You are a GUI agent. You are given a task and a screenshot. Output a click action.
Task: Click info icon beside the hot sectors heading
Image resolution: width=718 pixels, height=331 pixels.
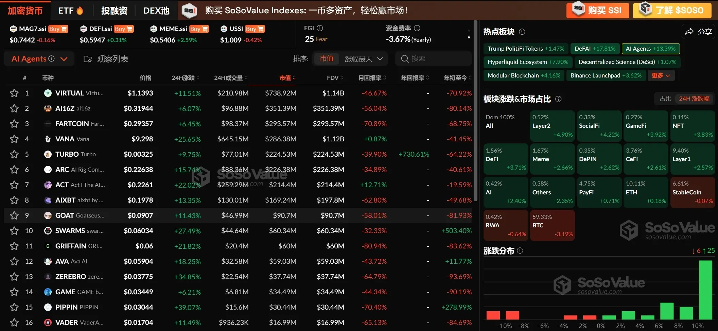pos(522,32)
